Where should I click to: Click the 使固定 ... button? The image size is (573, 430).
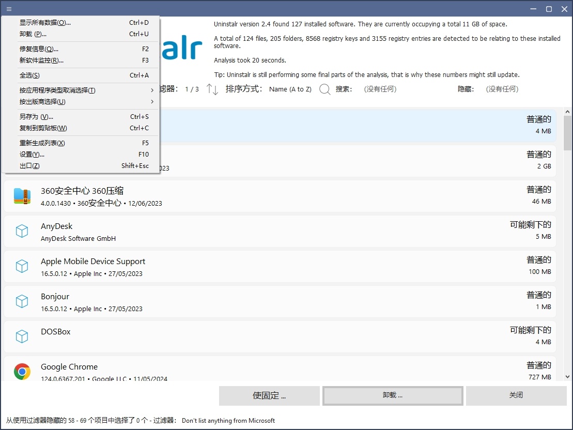coord(269,395)
